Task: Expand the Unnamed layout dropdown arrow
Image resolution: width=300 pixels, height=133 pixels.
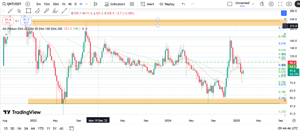Action: click(x=253, y=4)
